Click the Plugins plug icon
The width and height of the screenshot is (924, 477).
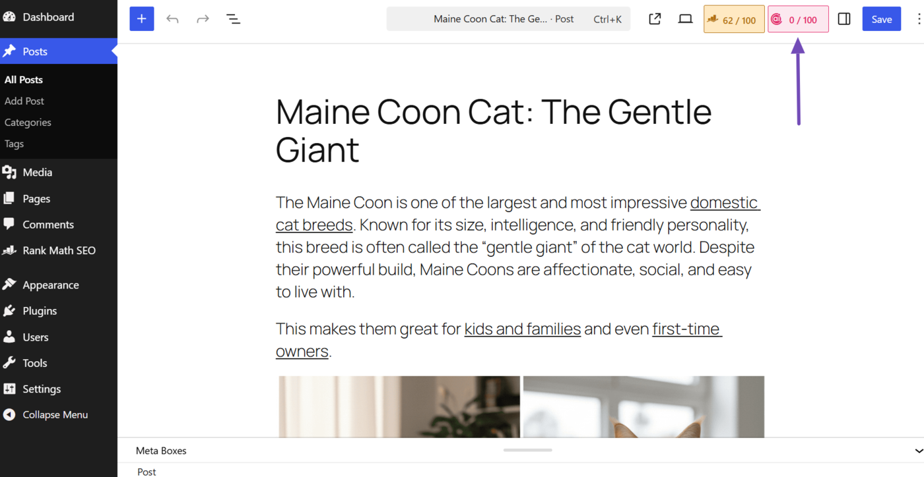point(9,311)
